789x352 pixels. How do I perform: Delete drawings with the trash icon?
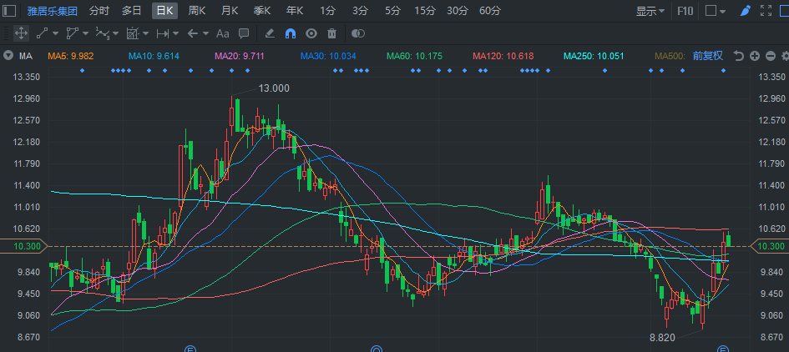click(x=331, y=33)
